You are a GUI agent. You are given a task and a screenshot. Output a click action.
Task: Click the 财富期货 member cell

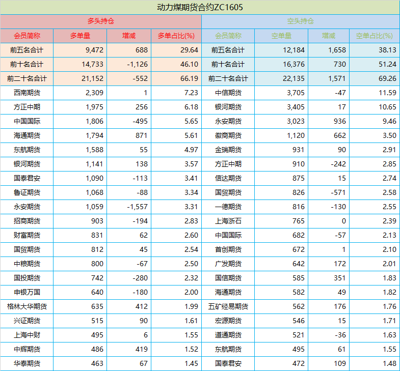point(27,236)
